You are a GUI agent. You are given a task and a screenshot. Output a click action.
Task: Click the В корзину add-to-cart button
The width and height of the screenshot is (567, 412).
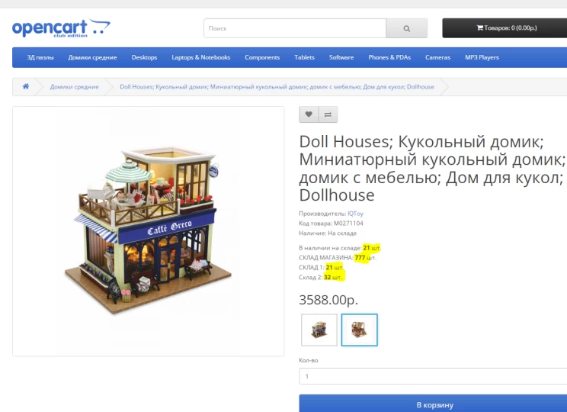click(x=433, y=404)
